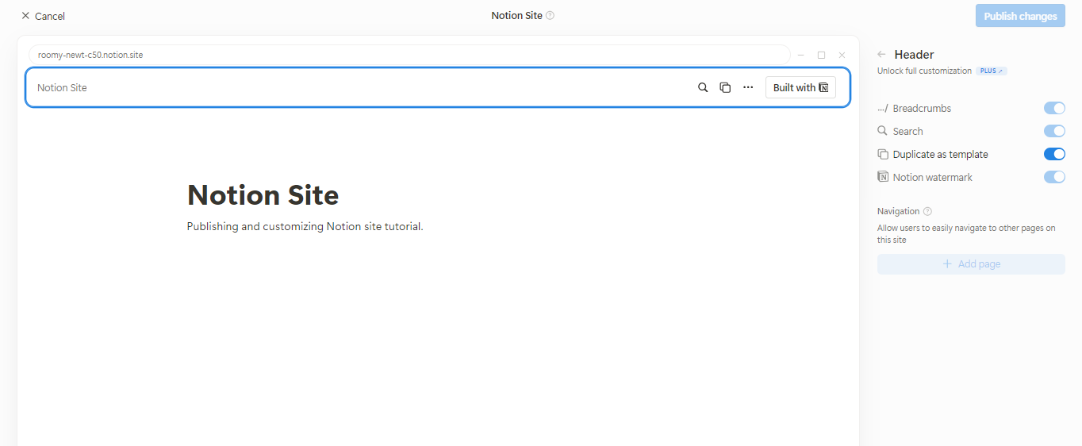The image size is (1082, 446).
Task: Click the Header panel title
Action: 914,55
